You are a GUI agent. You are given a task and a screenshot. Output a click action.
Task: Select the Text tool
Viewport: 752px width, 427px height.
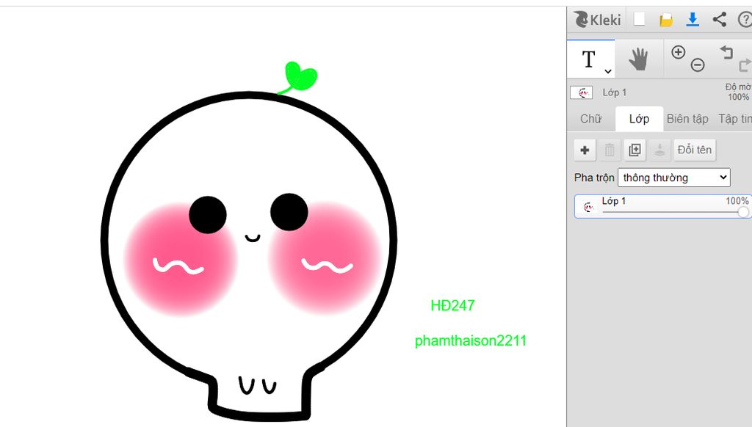coord(589,59)
